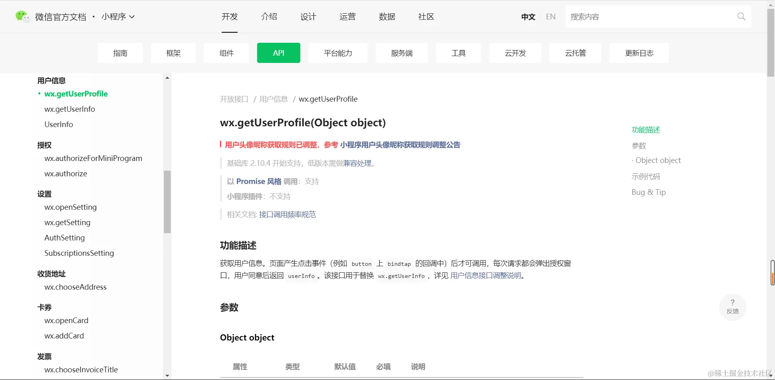Image resolution: width=775 pixels, height=380 pixels.
Task: Open wx.authorizeForMiniProgram in the sidebar
Action: pyautogui.click(x=93, y=158)
